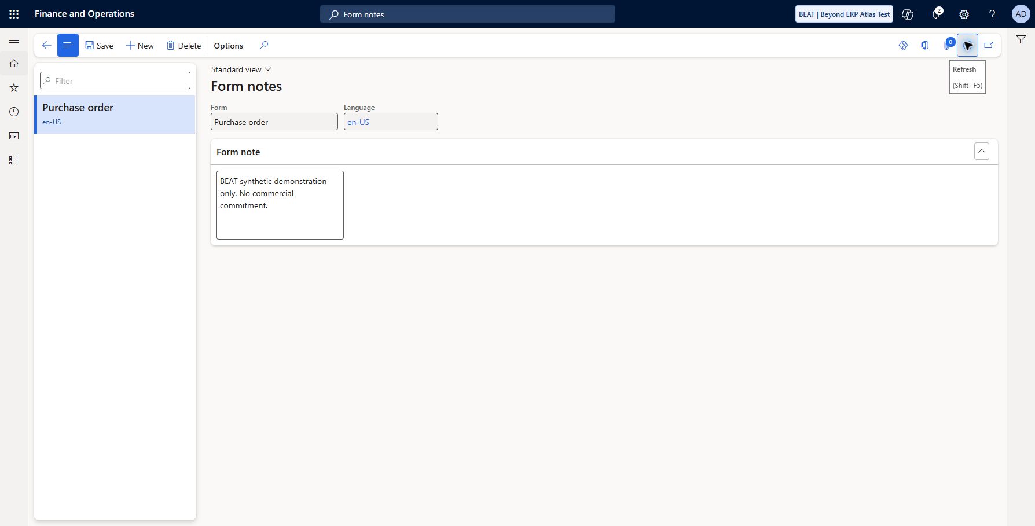This screenshot has width=1035, height=526.
Task: Click the BEAT company selector button
Action: click(x=844, y=14)
